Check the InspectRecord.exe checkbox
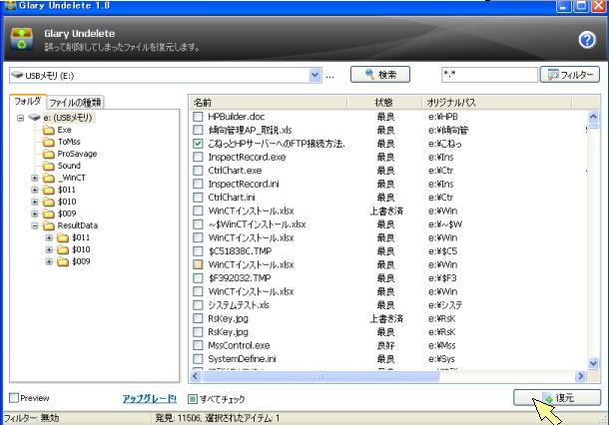 (x=198, y=157)
